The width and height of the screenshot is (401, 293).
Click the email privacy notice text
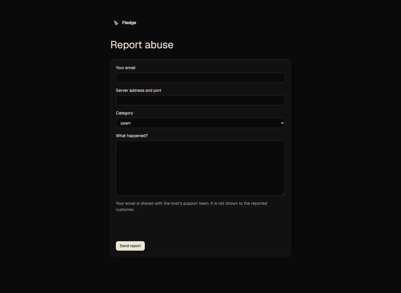[192, 207]
